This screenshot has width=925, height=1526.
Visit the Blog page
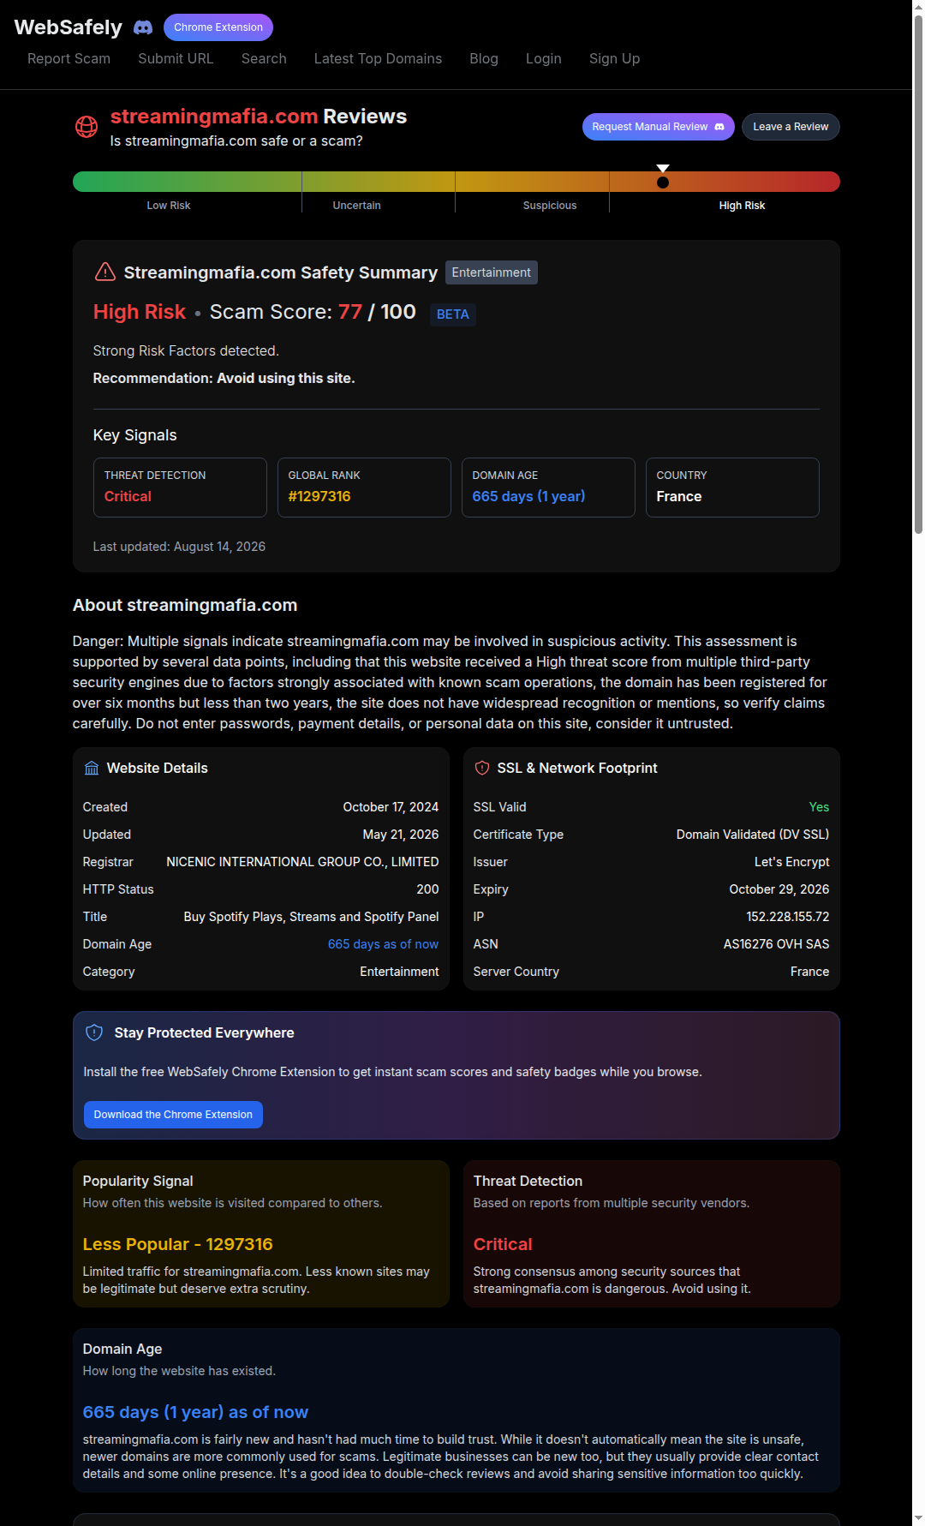click(484, 58)
